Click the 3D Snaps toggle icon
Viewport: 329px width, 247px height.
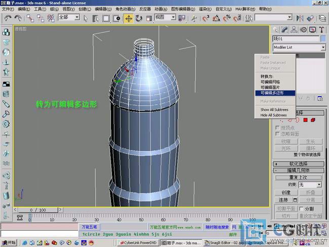206,18
